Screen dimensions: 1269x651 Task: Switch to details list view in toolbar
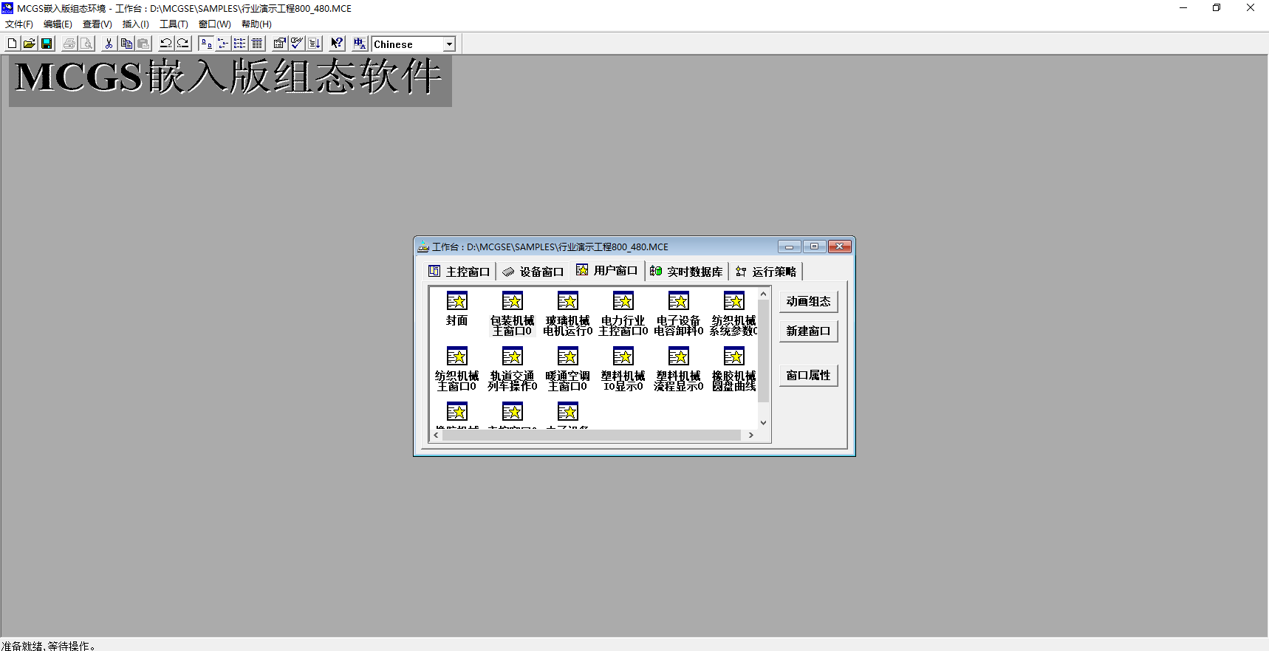[x=257, y=44]
